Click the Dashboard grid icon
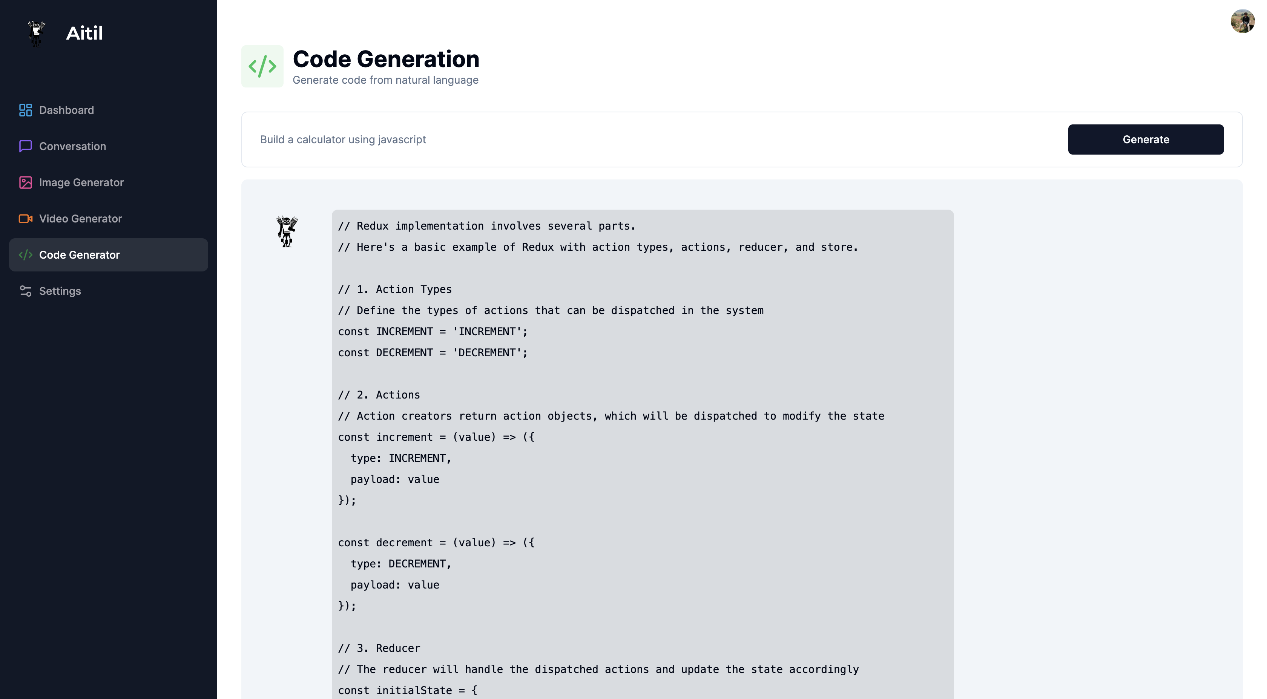1267x699 pixels. (26, 110)
